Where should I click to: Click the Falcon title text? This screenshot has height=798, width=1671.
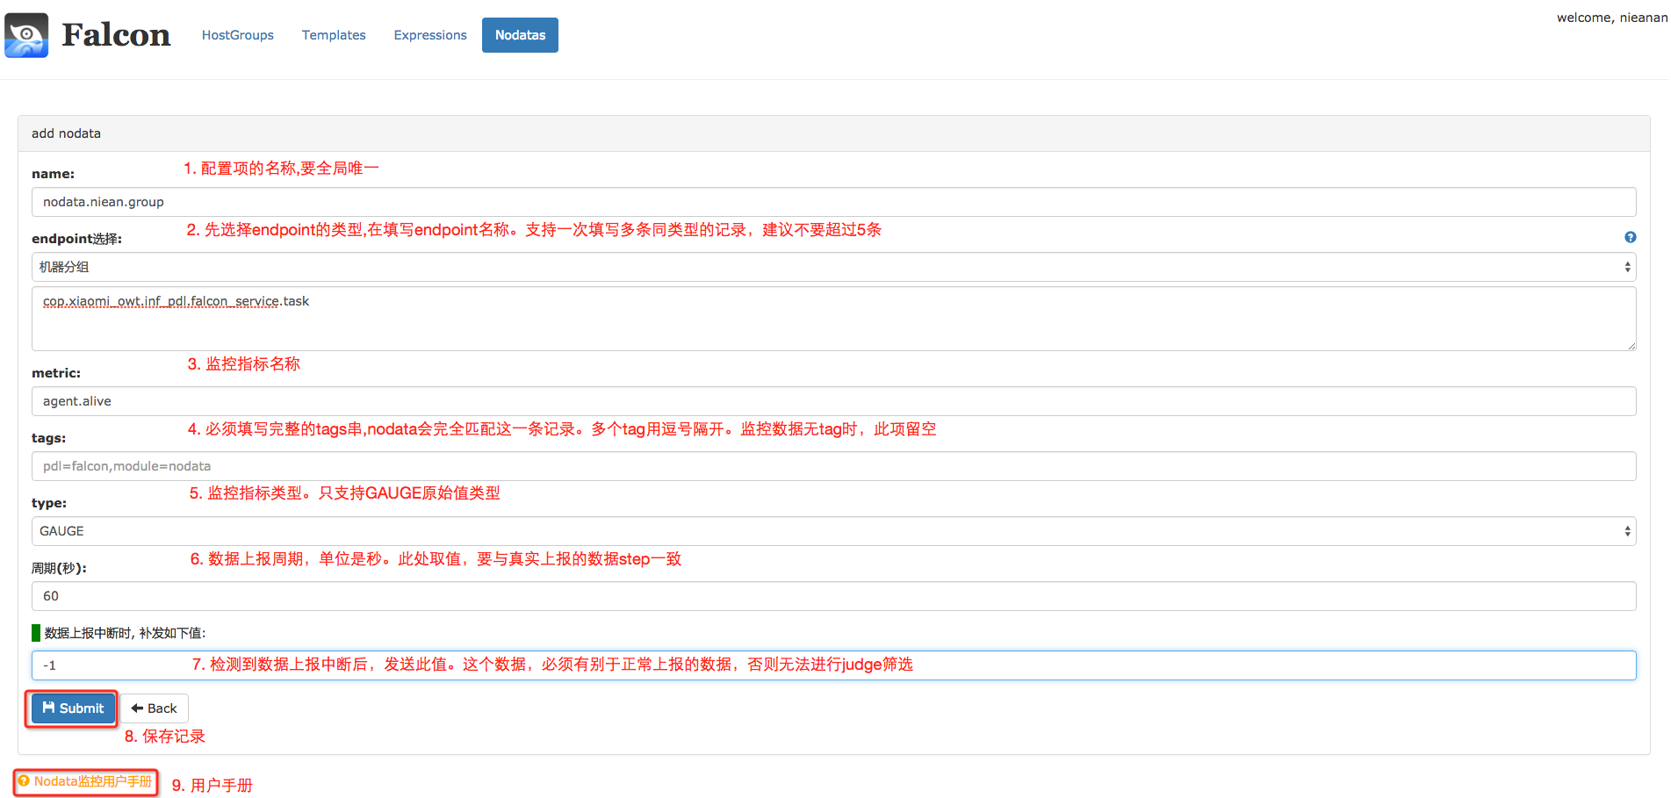[116, 35]
